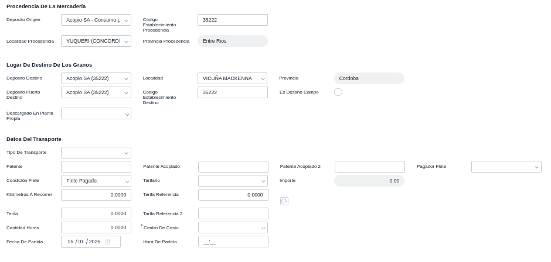This screenshot has width=551, height=262.
Task: Expand the Tarifario dropdown
Action: coord(233,181)
